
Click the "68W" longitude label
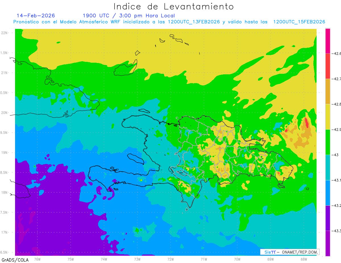(304, 259)
